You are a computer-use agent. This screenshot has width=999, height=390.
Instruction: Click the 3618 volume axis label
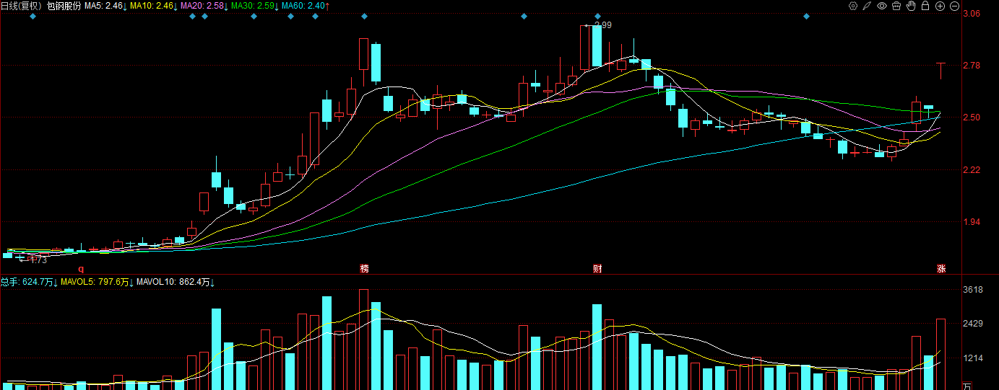(x=973, y=290)
